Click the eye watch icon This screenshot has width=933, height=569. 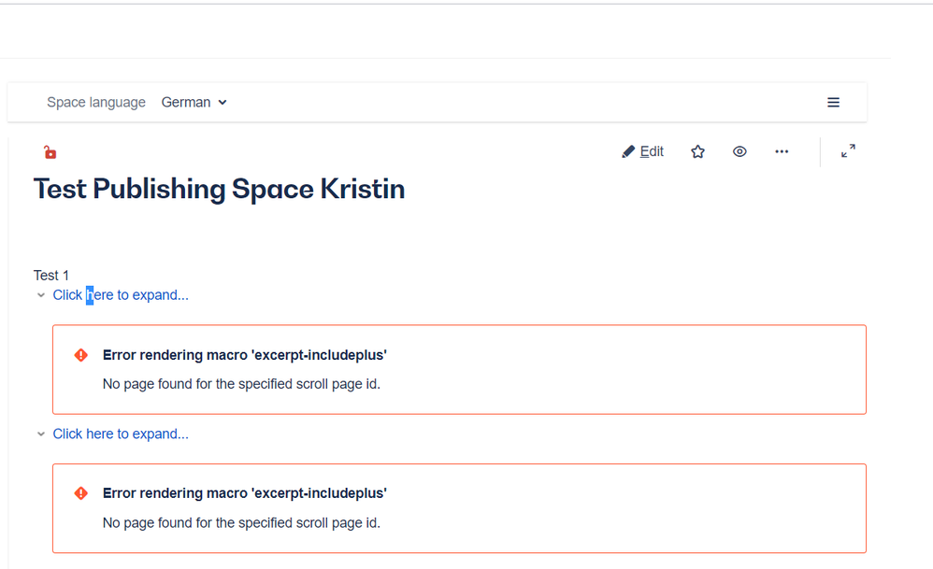click(x=739, y=150)
